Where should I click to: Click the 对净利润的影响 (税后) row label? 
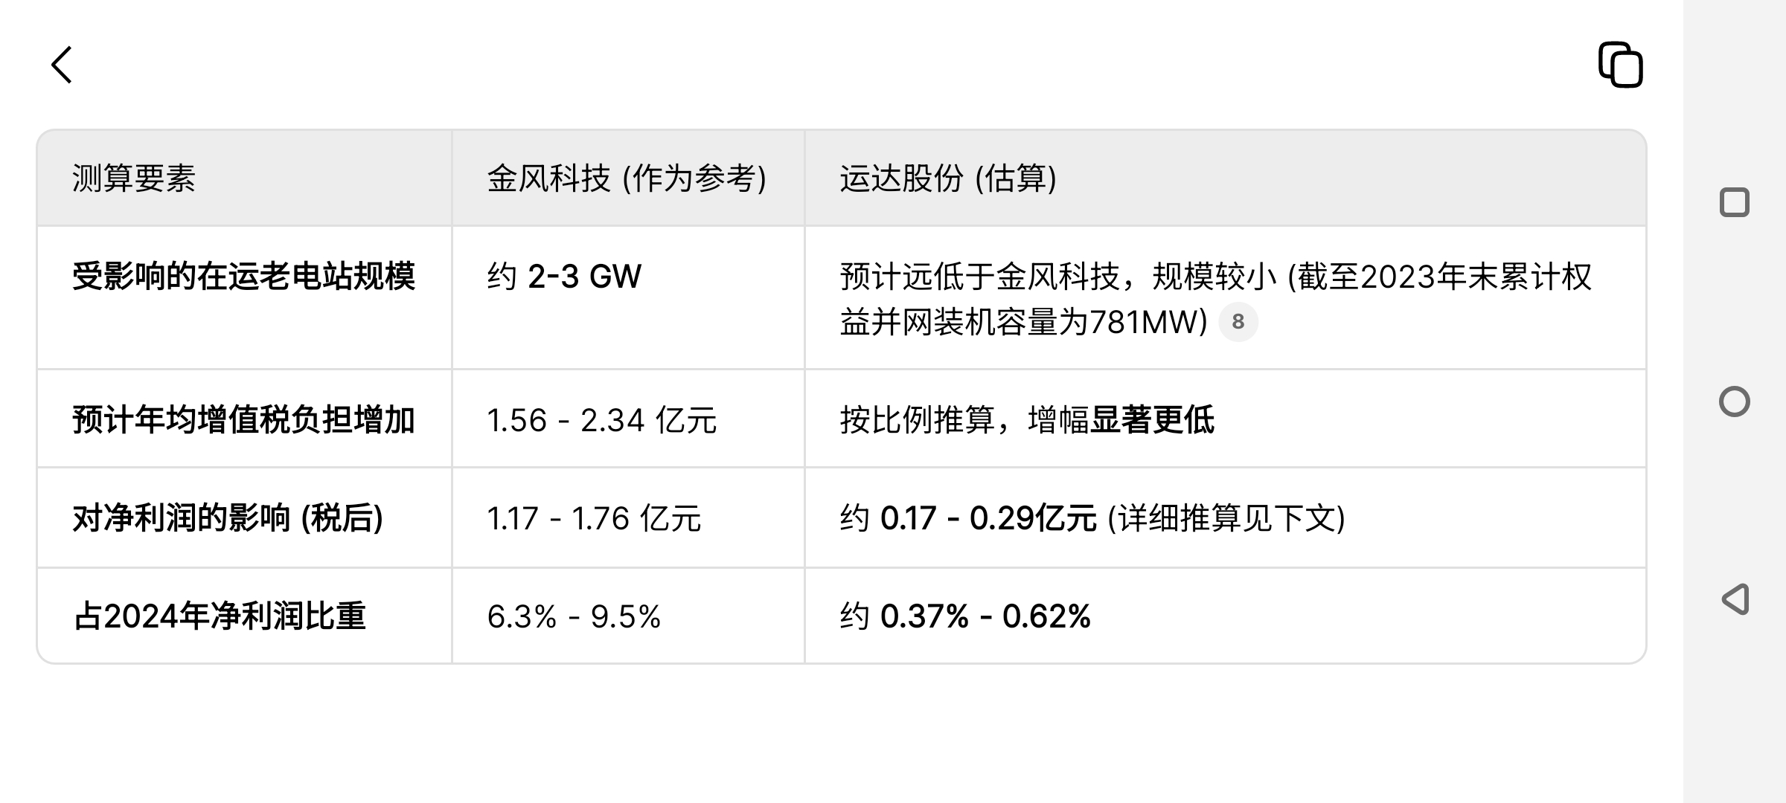[228, 518]
